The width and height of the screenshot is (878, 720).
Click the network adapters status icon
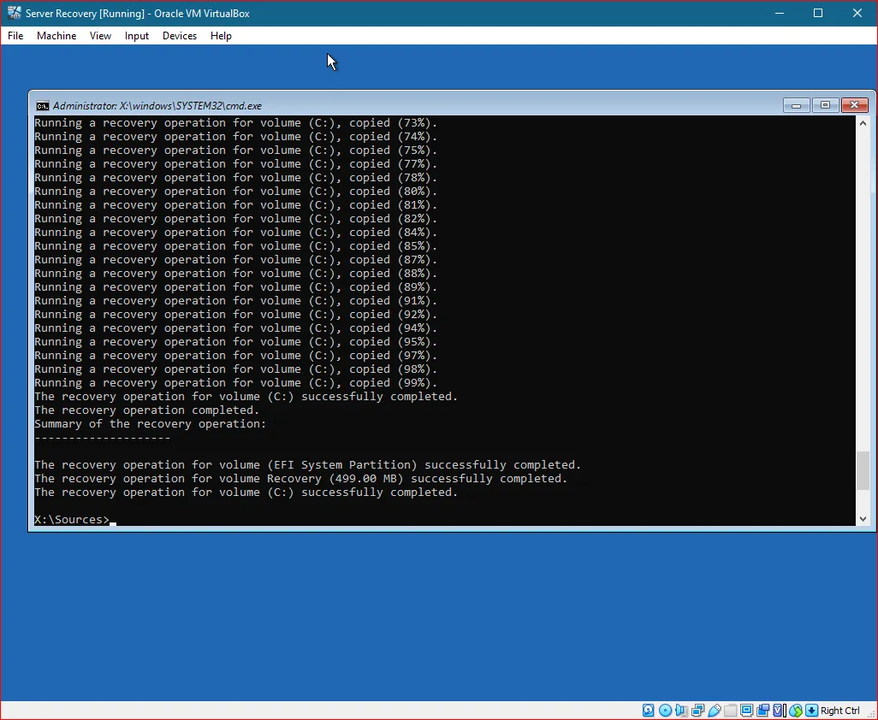pos(697,711)
